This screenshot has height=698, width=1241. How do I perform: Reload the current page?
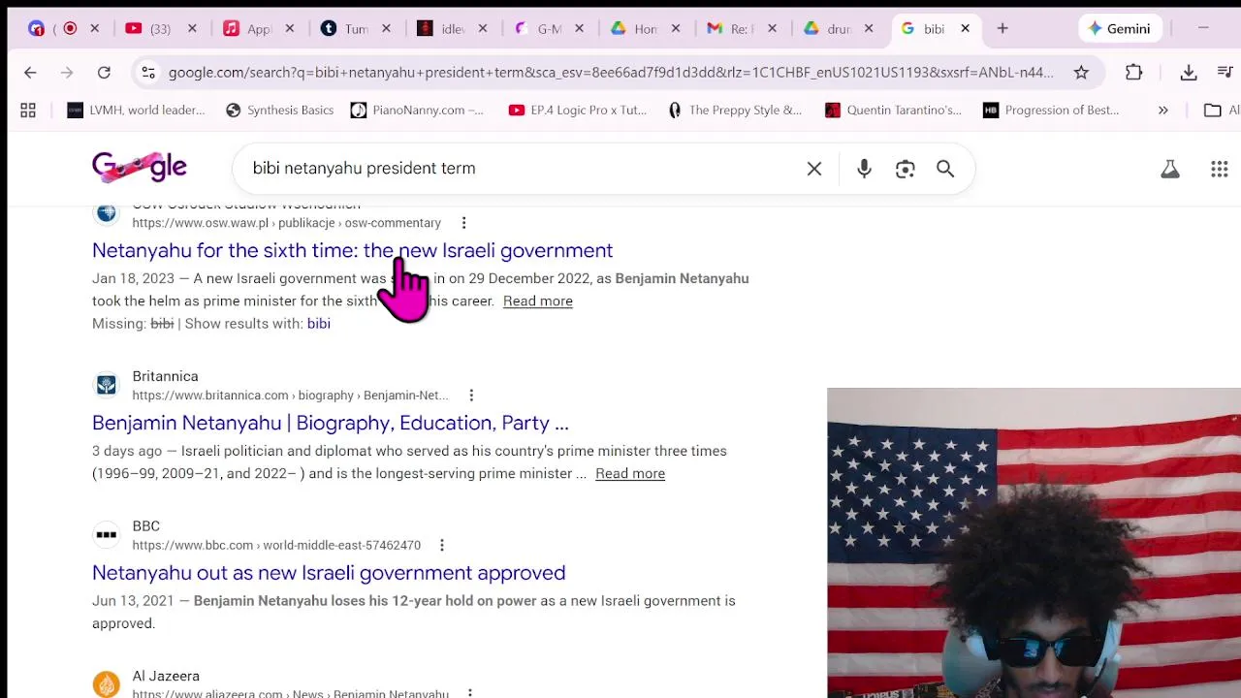(104, 73)
